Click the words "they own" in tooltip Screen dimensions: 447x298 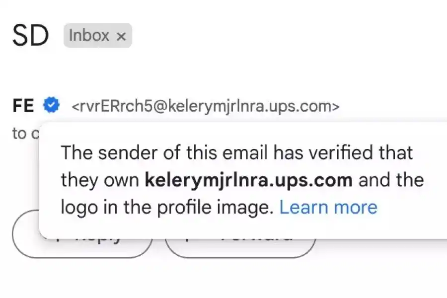click(100, 180)
